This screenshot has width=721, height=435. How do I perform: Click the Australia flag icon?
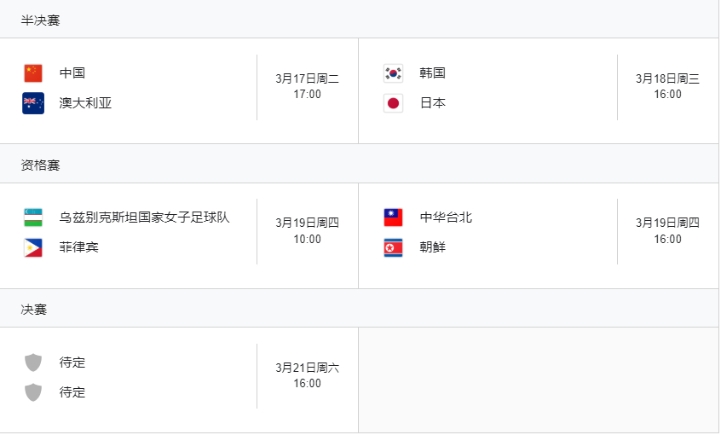tap(33, 103)
